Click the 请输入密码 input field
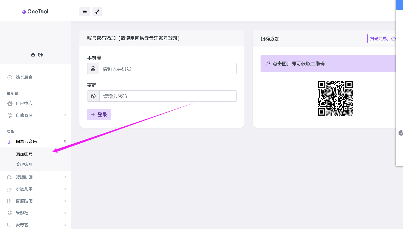 coord(168,96)
